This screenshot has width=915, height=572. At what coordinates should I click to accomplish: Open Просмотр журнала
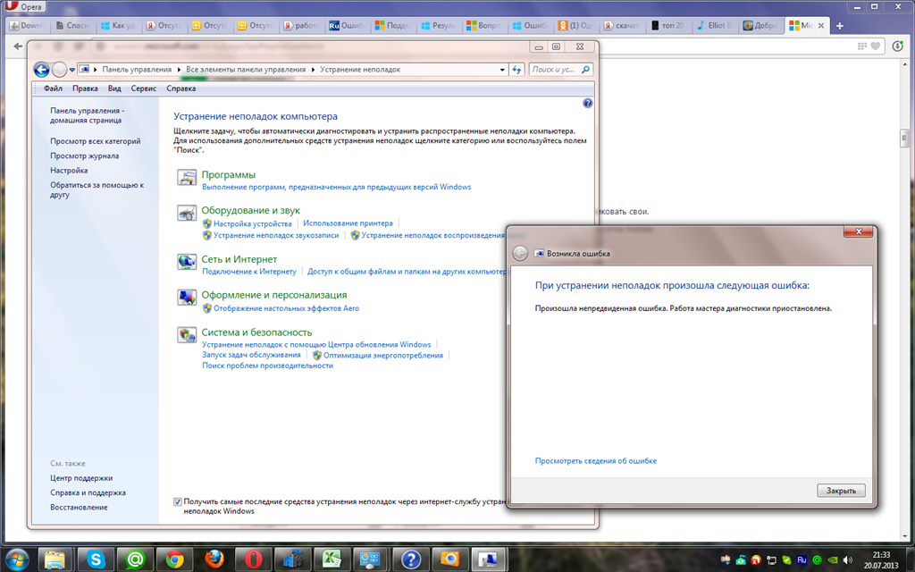point(84,156)
